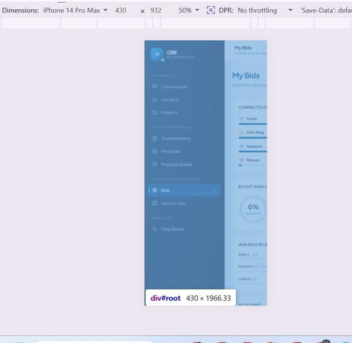352x343 pixels.
Task: Edit the device width field 430
Action: [120, 11]
